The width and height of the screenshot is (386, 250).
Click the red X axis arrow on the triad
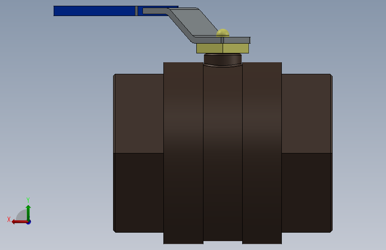(19, 222)
